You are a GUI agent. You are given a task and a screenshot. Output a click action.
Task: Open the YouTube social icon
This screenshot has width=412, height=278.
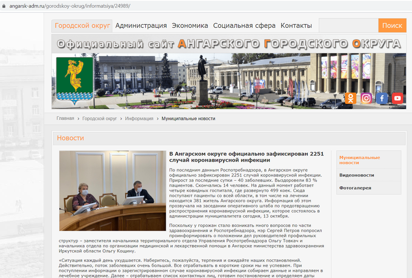[398, 98]
